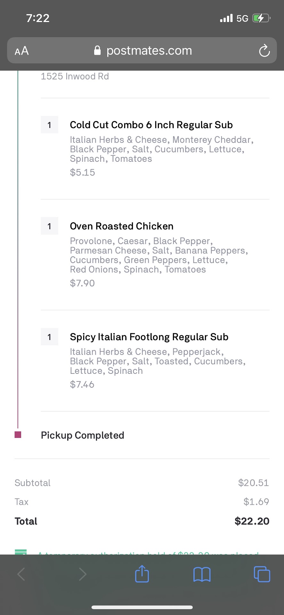Image resolution: width=284 pixels, height=615 pixels.
Task: Tap the back navigation arrow
Action: tap(21, 574)
